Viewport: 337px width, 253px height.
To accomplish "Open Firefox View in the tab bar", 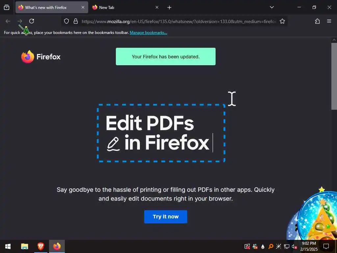I will (7, 7).
